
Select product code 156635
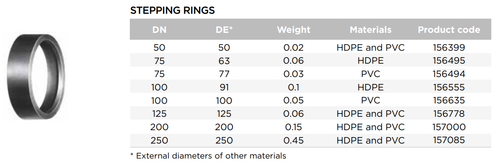coord(449,101)
